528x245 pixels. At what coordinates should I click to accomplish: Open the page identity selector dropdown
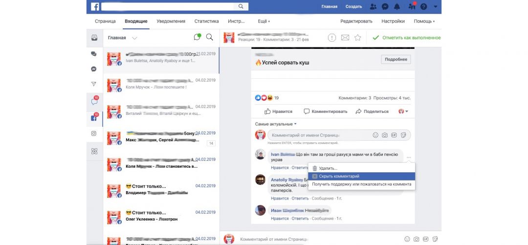coord(403,111)
